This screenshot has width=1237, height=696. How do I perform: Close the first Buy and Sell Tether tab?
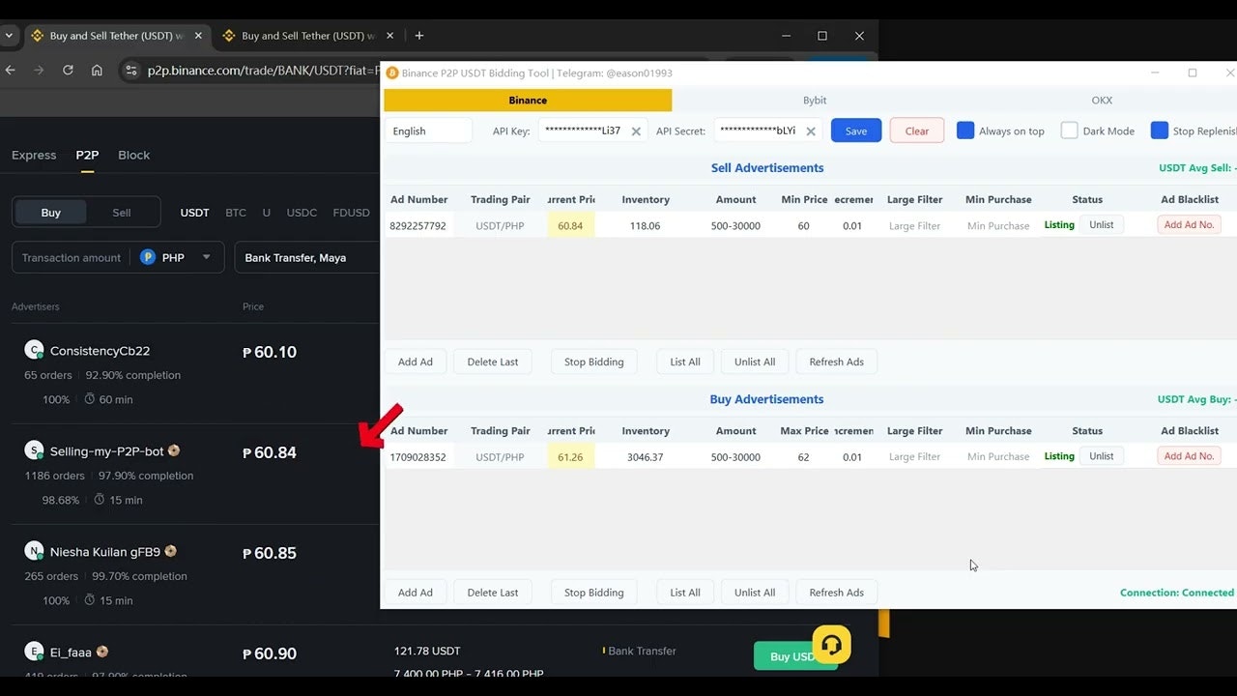coord(198,36)
